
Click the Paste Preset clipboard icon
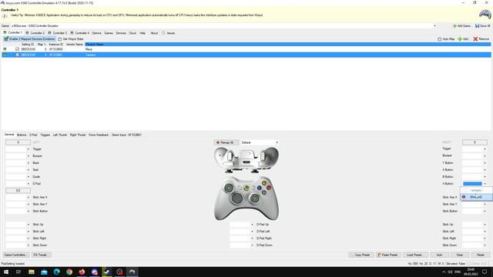379,255
